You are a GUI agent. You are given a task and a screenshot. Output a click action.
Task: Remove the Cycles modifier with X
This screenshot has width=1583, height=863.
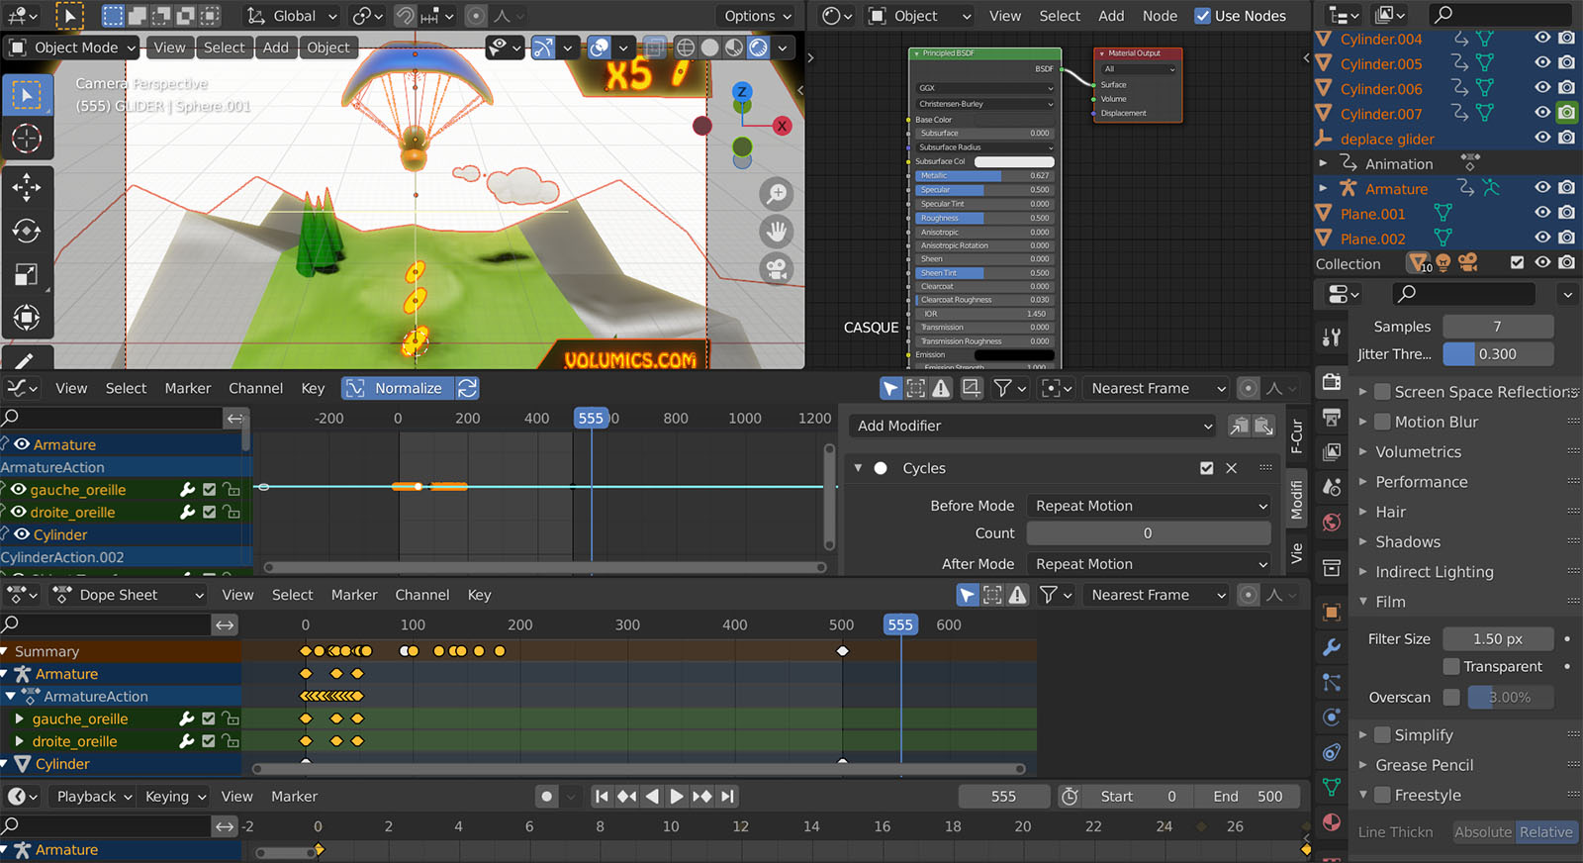1232,468
